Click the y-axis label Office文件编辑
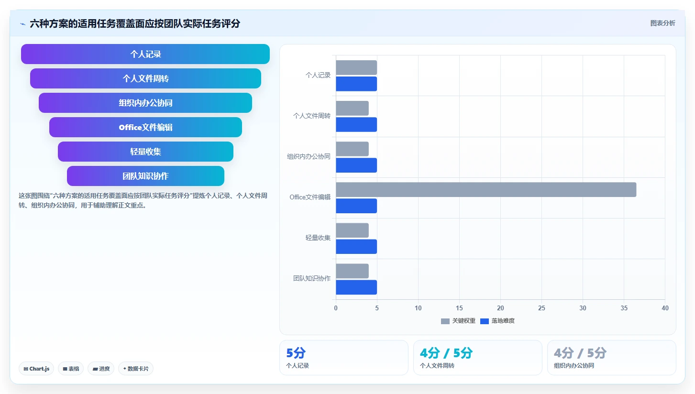 pos(310,197)
